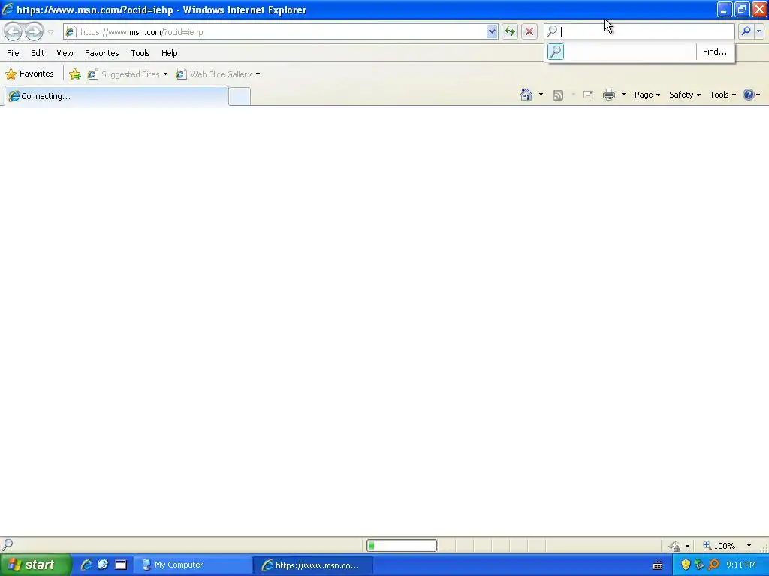Expand the Print options dropdown arrow

pos(623,94)
